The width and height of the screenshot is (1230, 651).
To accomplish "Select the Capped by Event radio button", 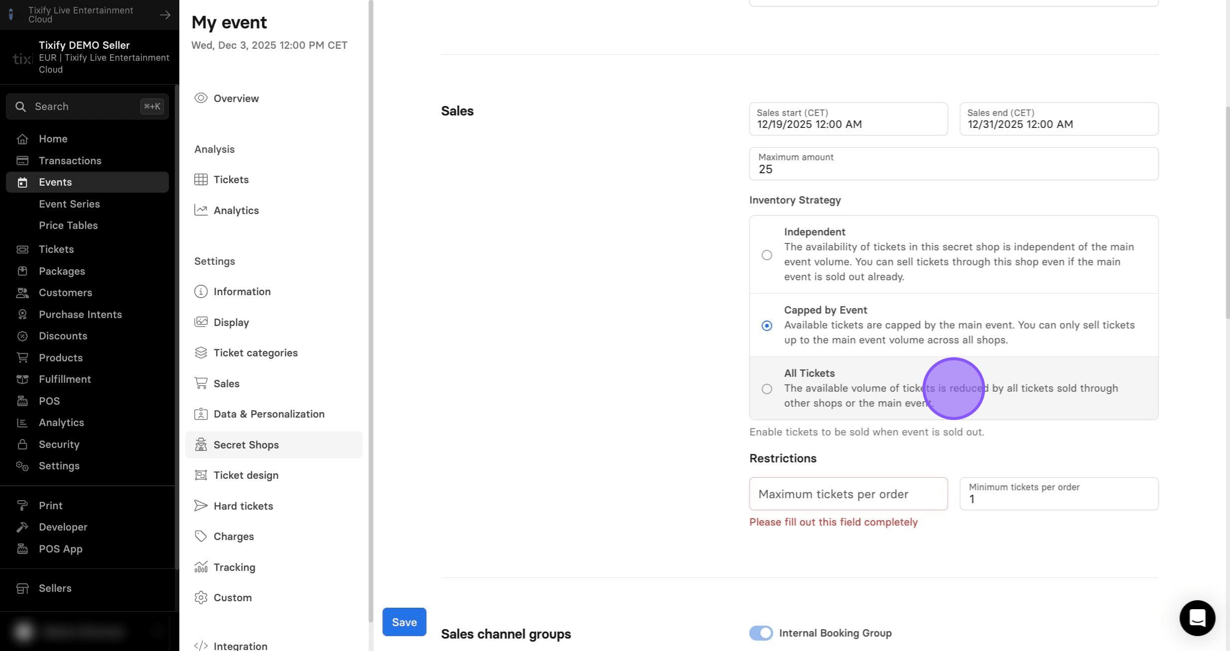I will tap(767, 325).
